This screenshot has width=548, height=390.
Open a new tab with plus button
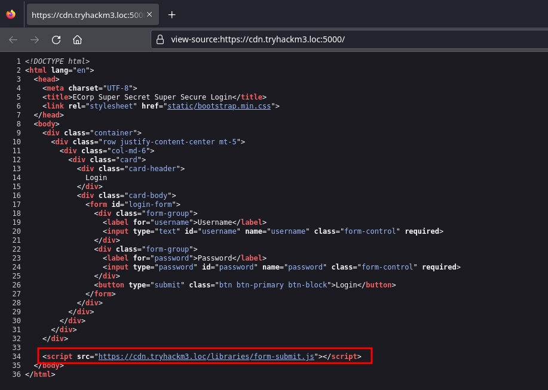[x=172, y=15]
